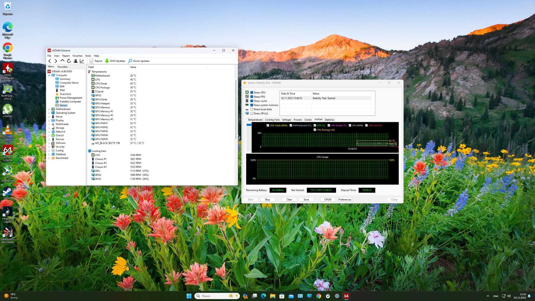Click the blue graph slider marker
Viewport: 535px width, 301px height.
(249, 125)
